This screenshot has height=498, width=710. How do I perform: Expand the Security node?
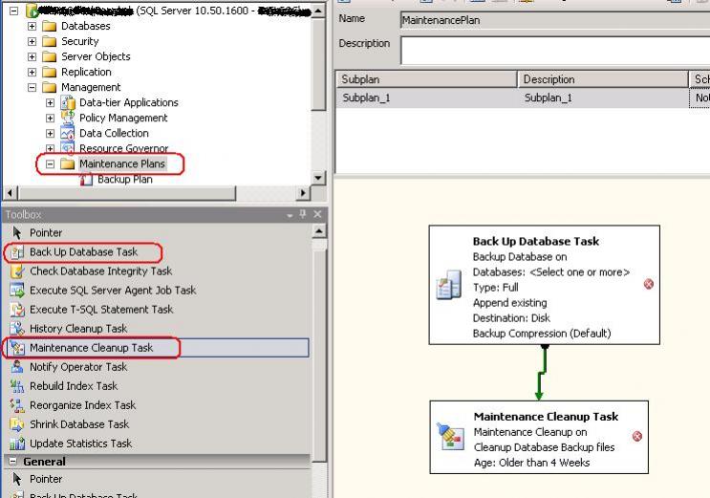[32, 42]
